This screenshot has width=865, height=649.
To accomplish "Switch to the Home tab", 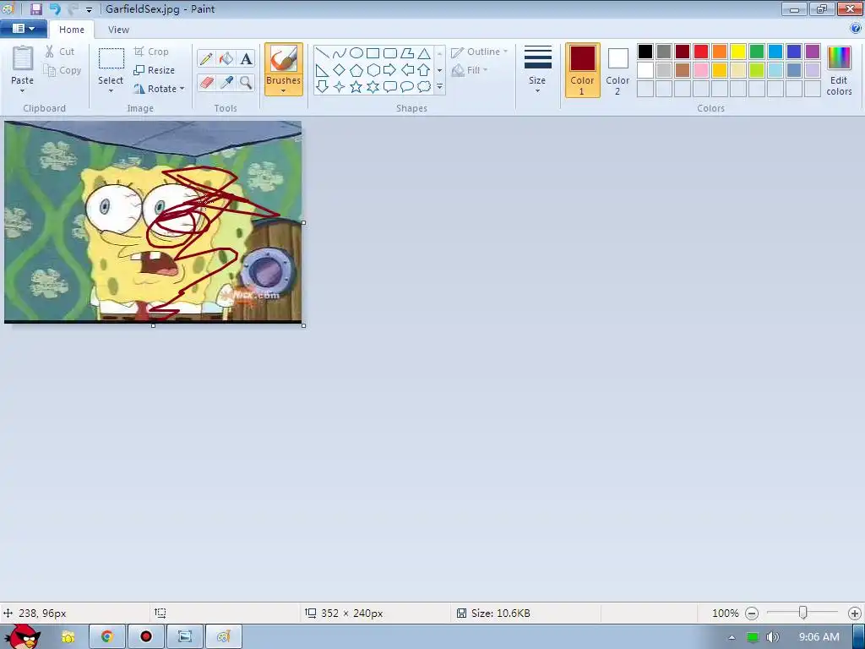I will [x=72, y=30].
